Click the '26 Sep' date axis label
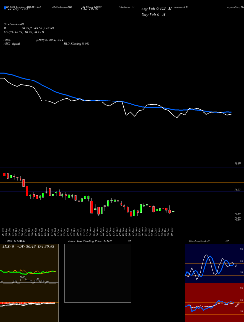Image resolution: width=244 pixels, height=322 pixels. tap(4, 231)
